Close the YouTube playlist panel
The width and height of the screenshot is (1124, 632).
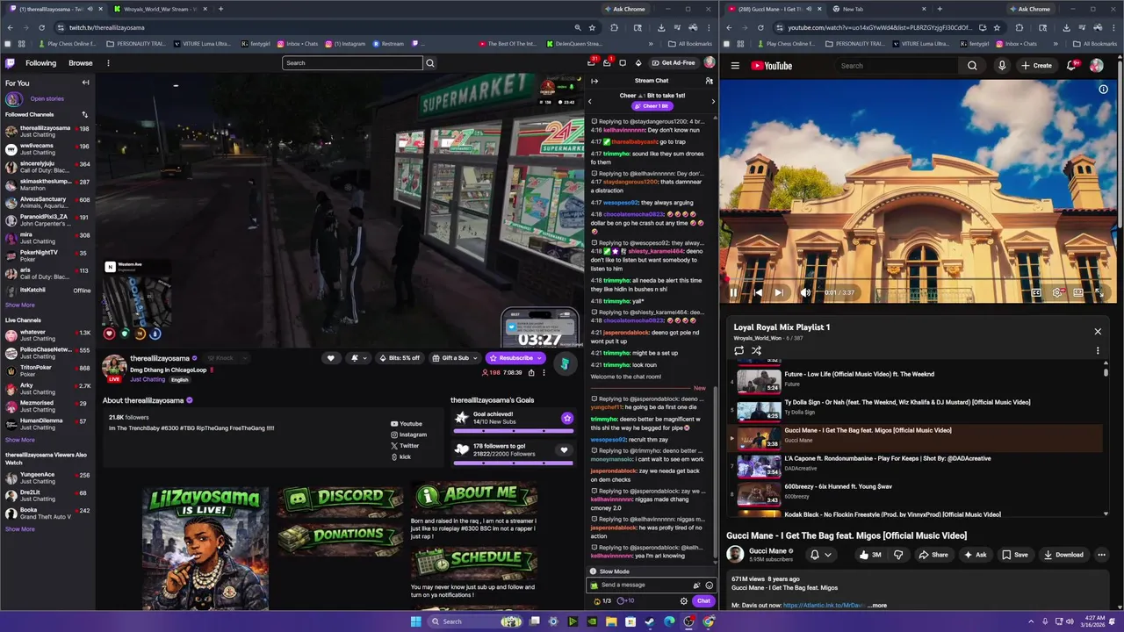(1098, 332)
